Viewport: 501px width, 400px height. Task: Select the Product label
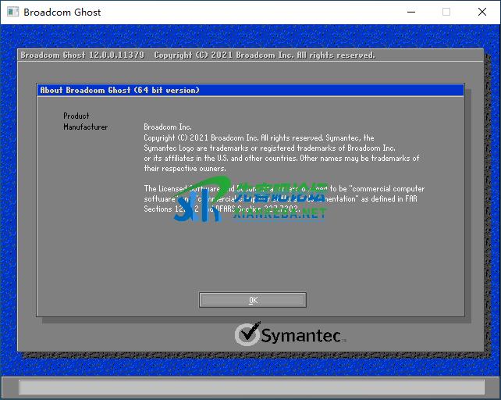(x=76, y=116)
